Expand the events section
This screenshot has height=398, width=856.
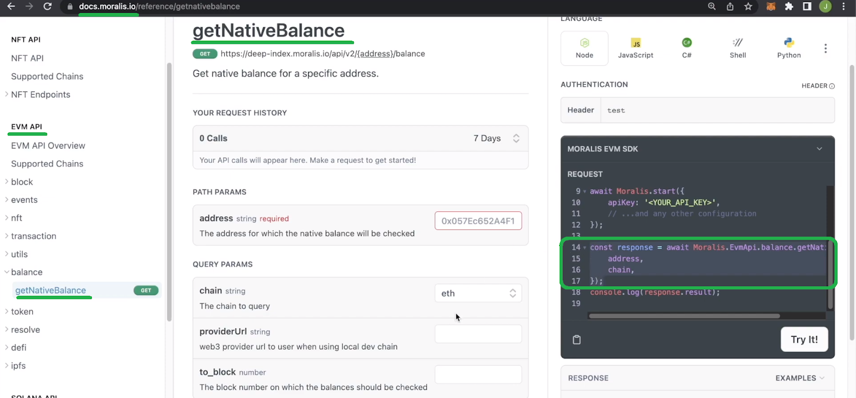[x=6, y=200]
